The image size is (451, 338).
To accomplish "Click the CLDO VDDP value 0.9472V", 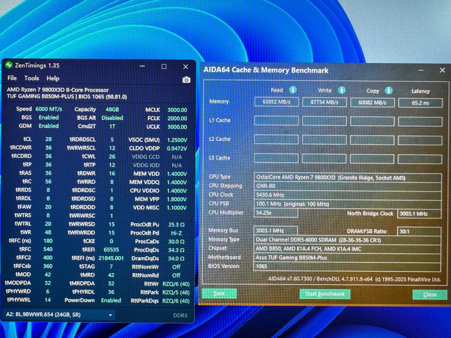I will pos(177,148).
